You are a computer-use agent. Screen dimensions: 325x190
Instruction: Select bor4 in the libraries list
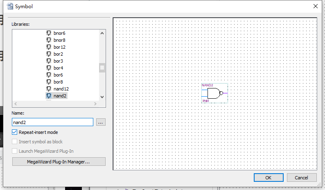pos(58,68)
